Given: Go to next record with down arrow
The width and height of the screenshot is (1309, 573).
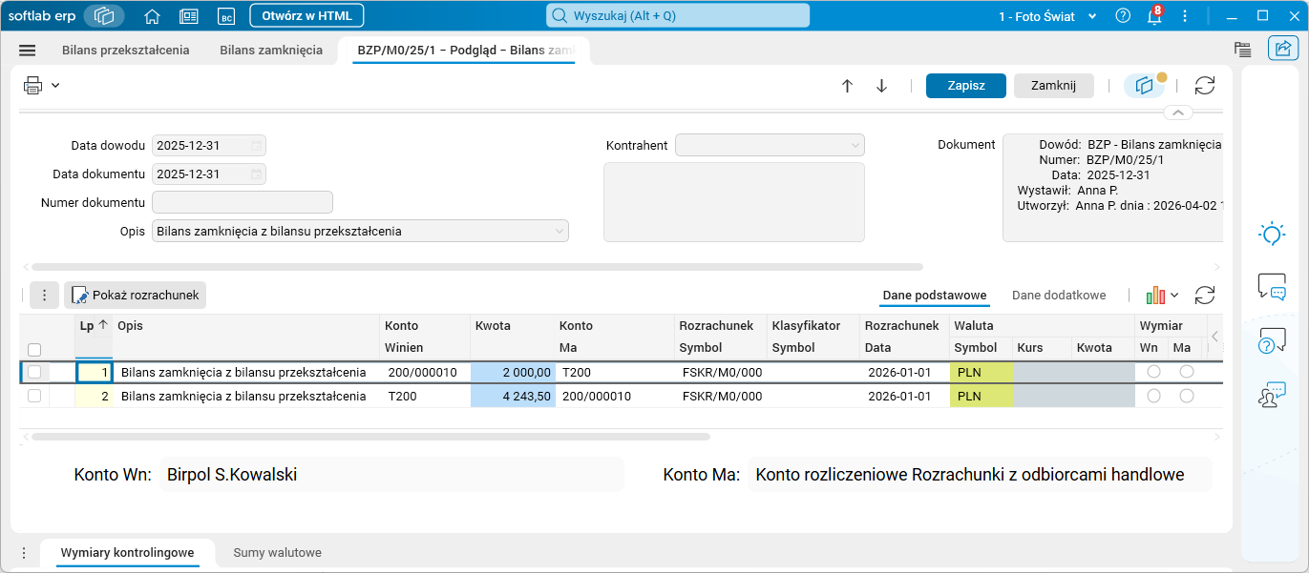Looking at the screenshot, I should [881, 86].
